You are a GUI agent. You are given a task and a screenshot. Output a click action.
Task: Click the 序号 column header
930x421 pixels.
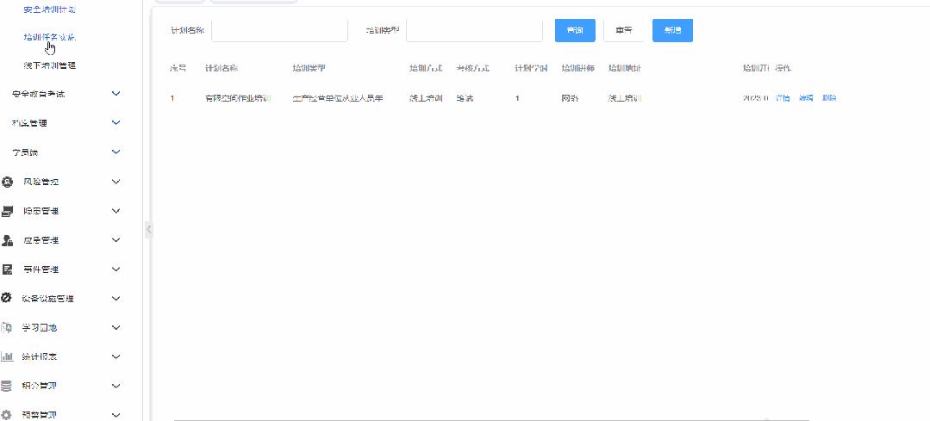178,68
